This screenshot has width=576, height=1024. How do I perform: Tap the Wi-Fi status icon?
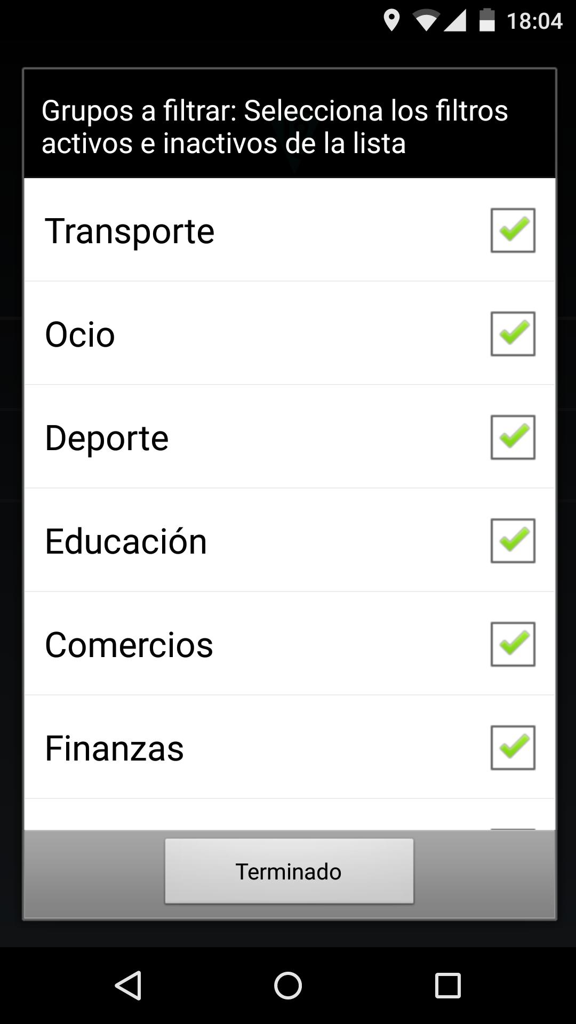pos(425,21)
